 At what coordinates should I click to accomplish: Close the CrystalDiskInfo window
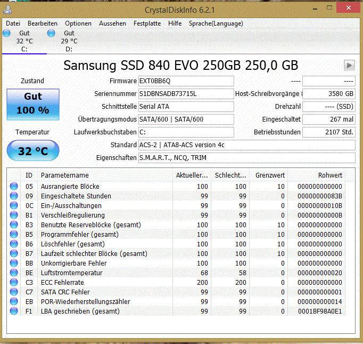[x=349, y=8]
